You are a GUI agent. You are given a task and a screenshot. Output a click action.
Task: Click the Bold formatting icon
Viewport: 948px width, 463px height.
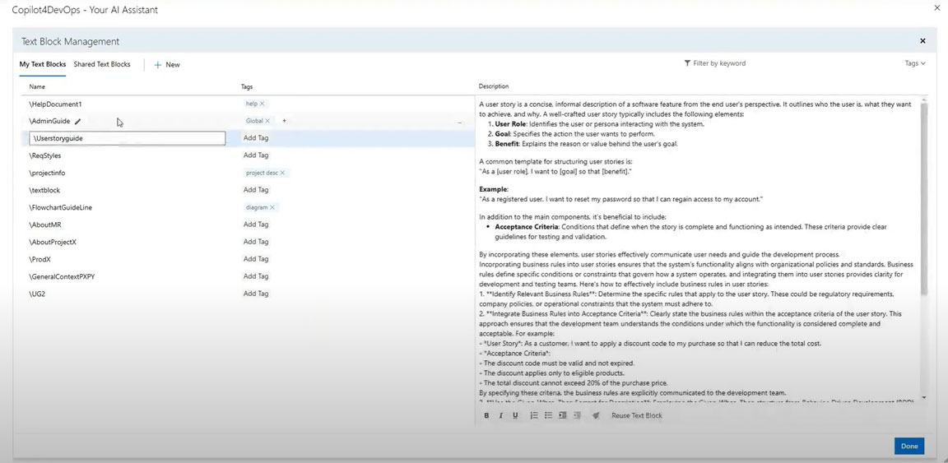point(486,416)
